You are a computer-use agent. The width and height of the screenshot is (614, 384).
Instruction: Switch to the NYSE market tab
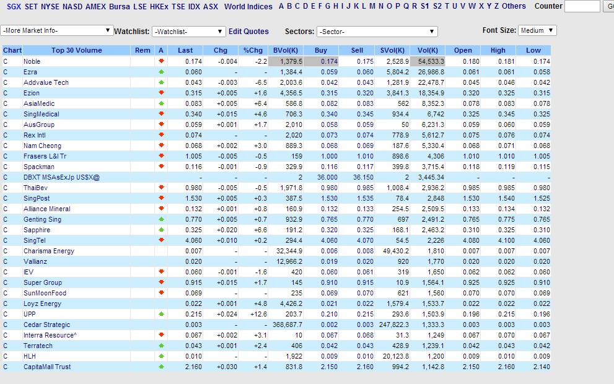point(50,7)
